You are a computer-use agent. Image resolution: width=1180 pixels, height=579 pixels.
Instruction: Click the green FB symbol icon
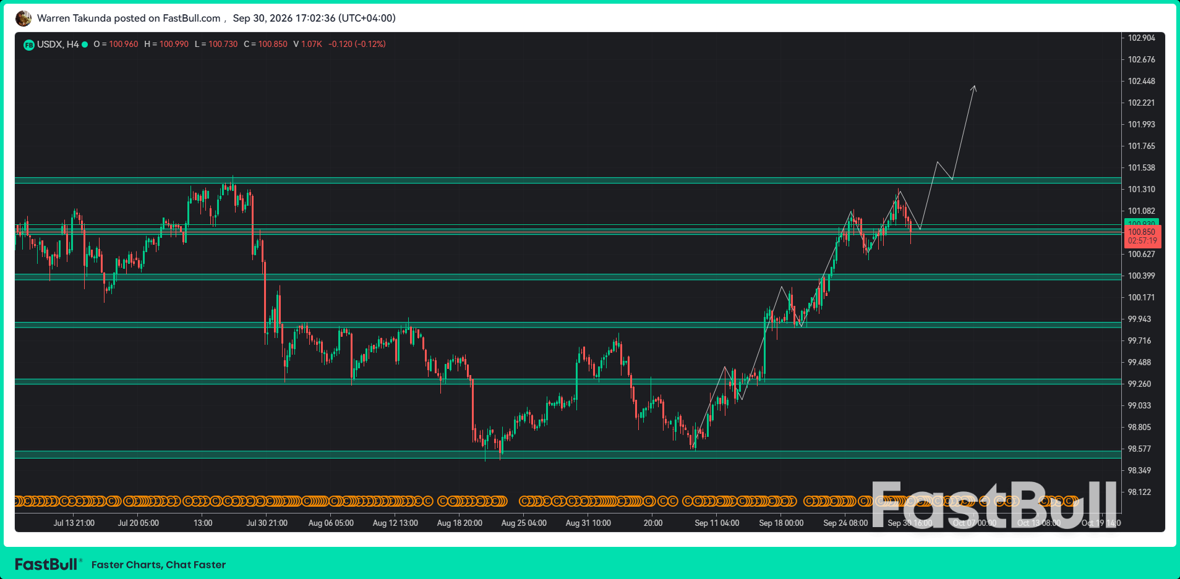28,44
